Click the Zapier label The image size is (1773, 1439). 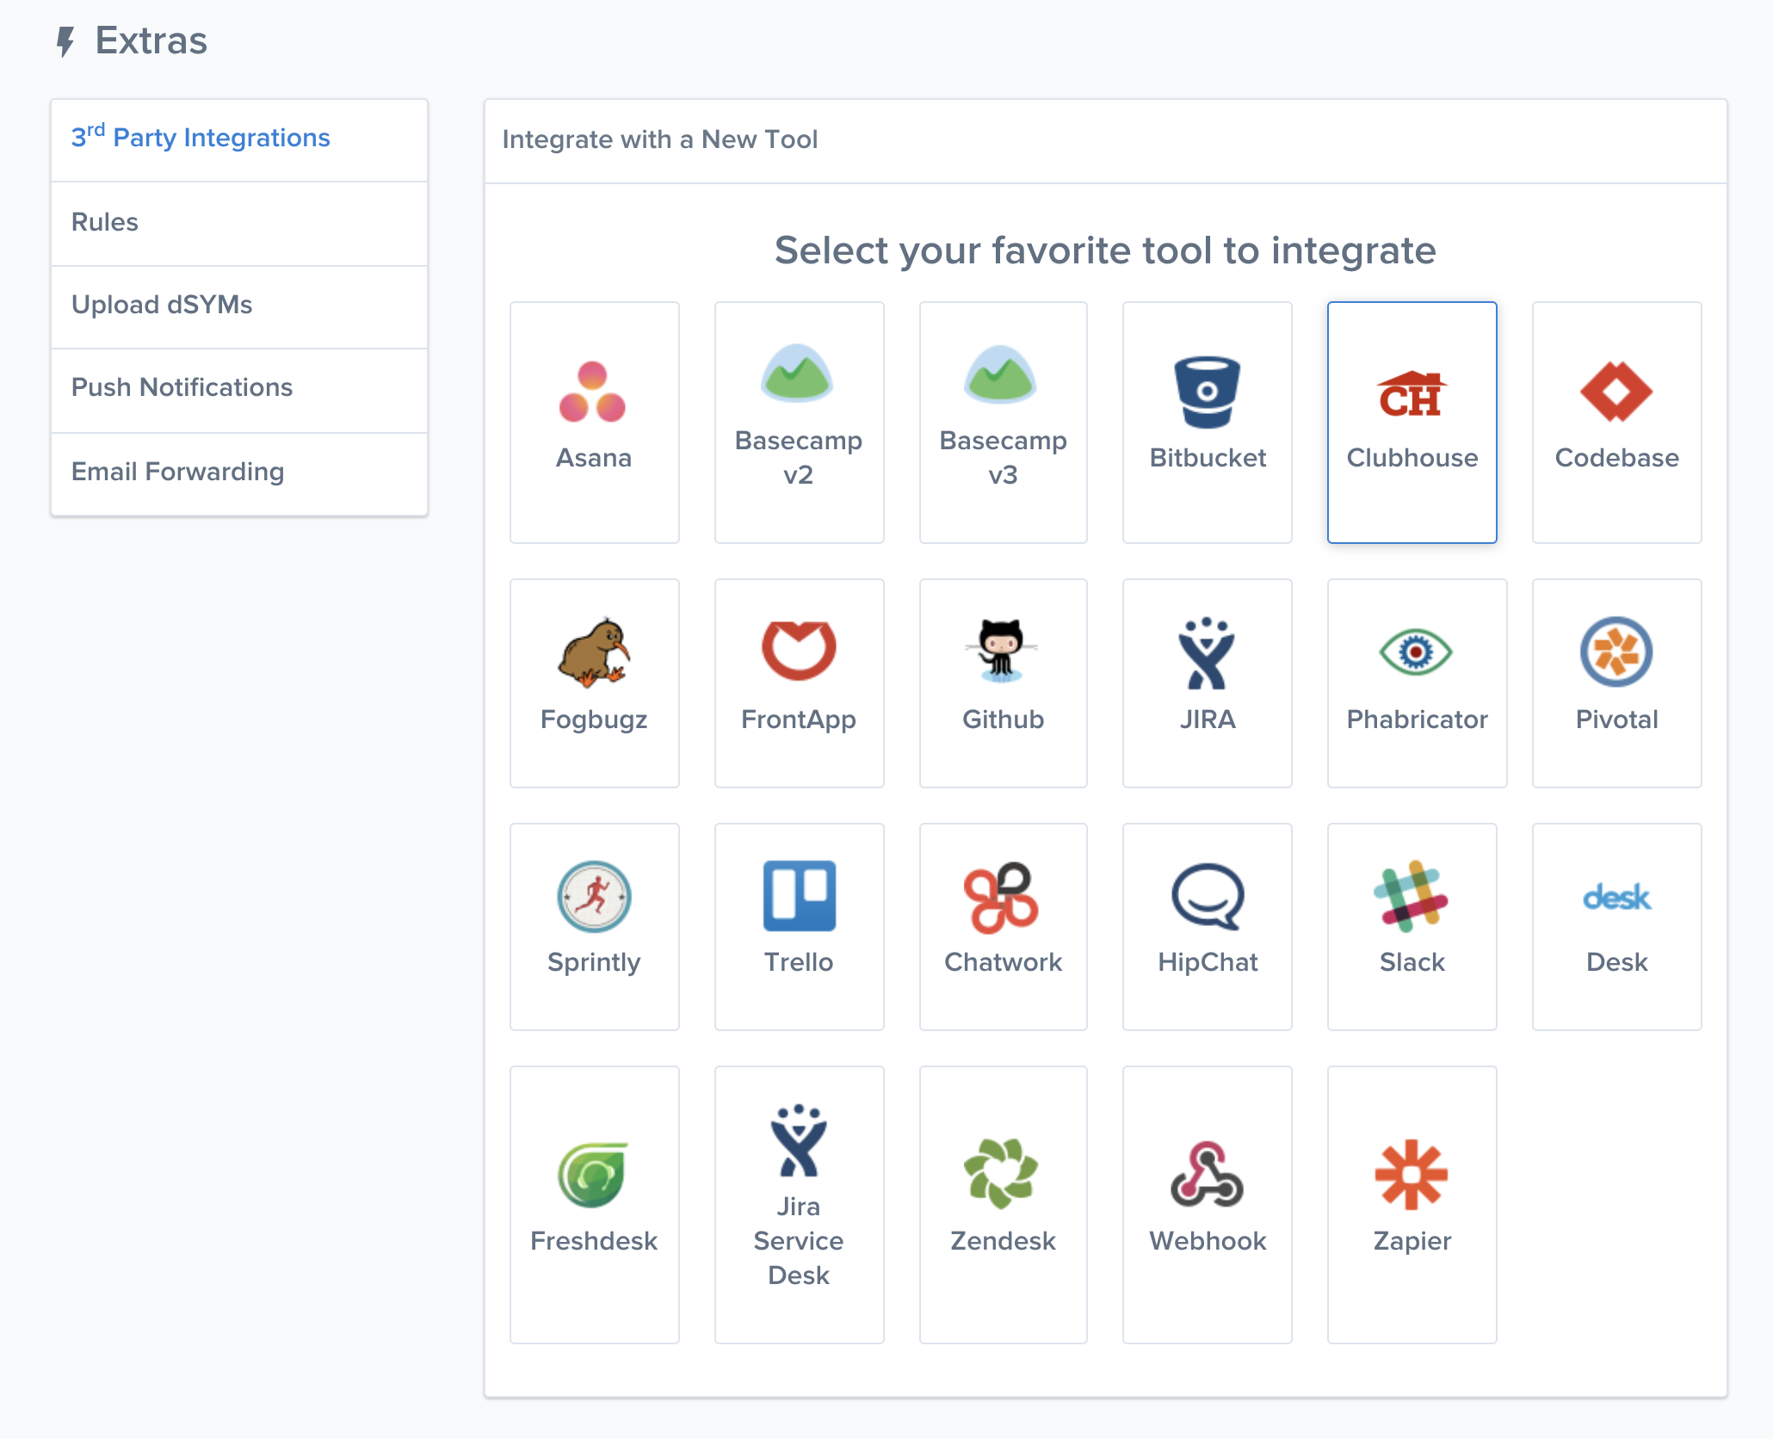(x=1412, y=1241)
